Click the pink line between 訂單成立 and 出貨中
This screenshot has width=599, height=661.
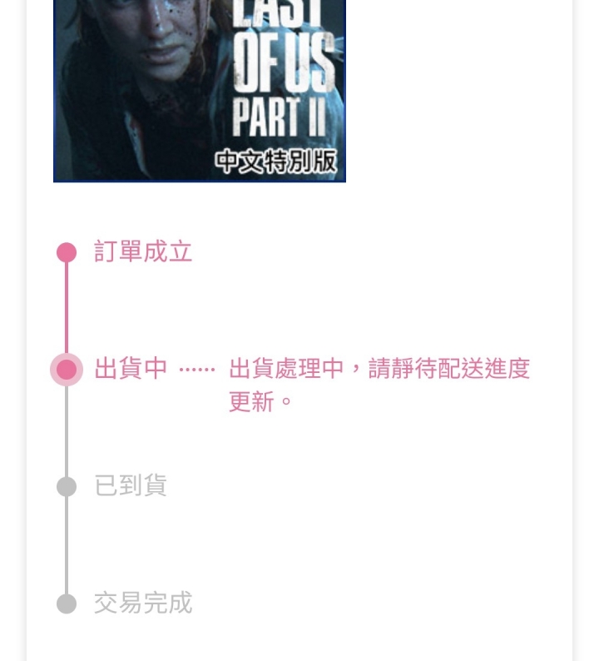point(67,308)
